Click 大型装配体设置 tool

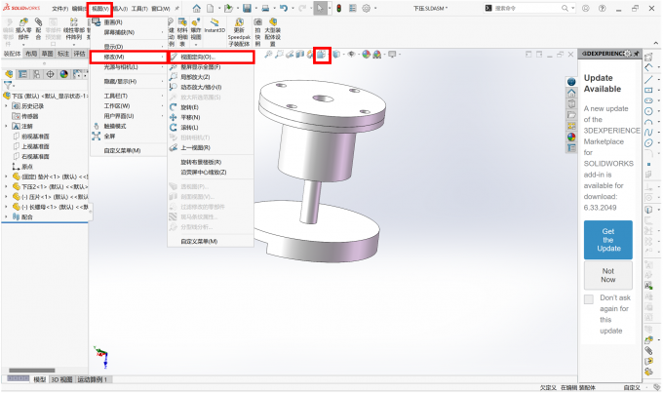pos(273,32)
